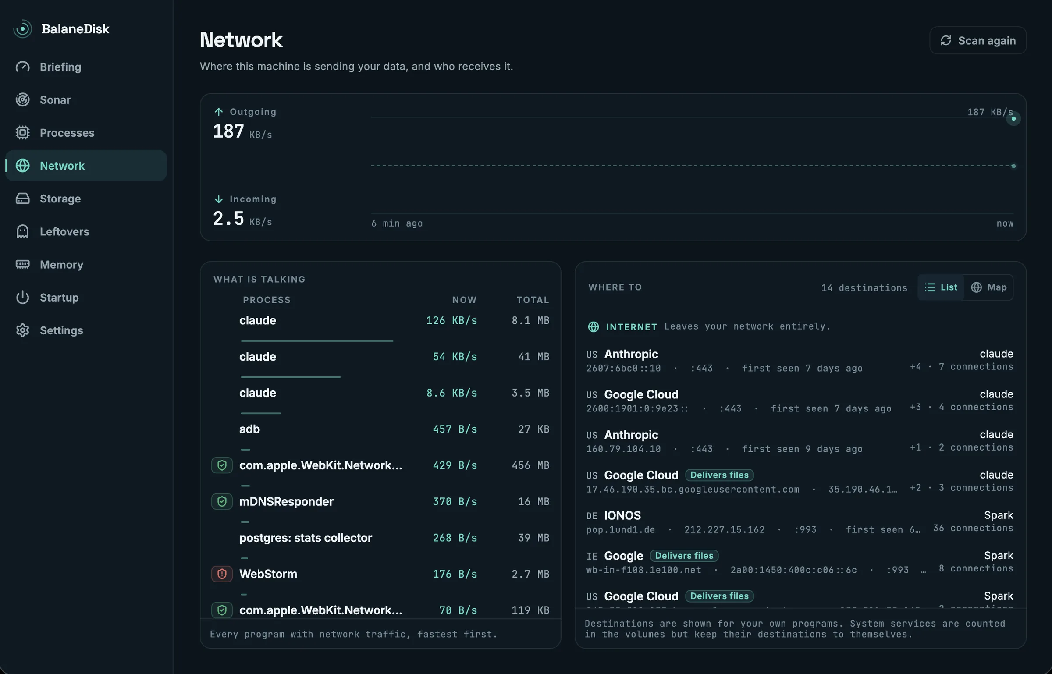Image resolution: width=1052 pixels, height=674 pixels.
Task: Open the Startup section
Action: (x=86, y=298)
